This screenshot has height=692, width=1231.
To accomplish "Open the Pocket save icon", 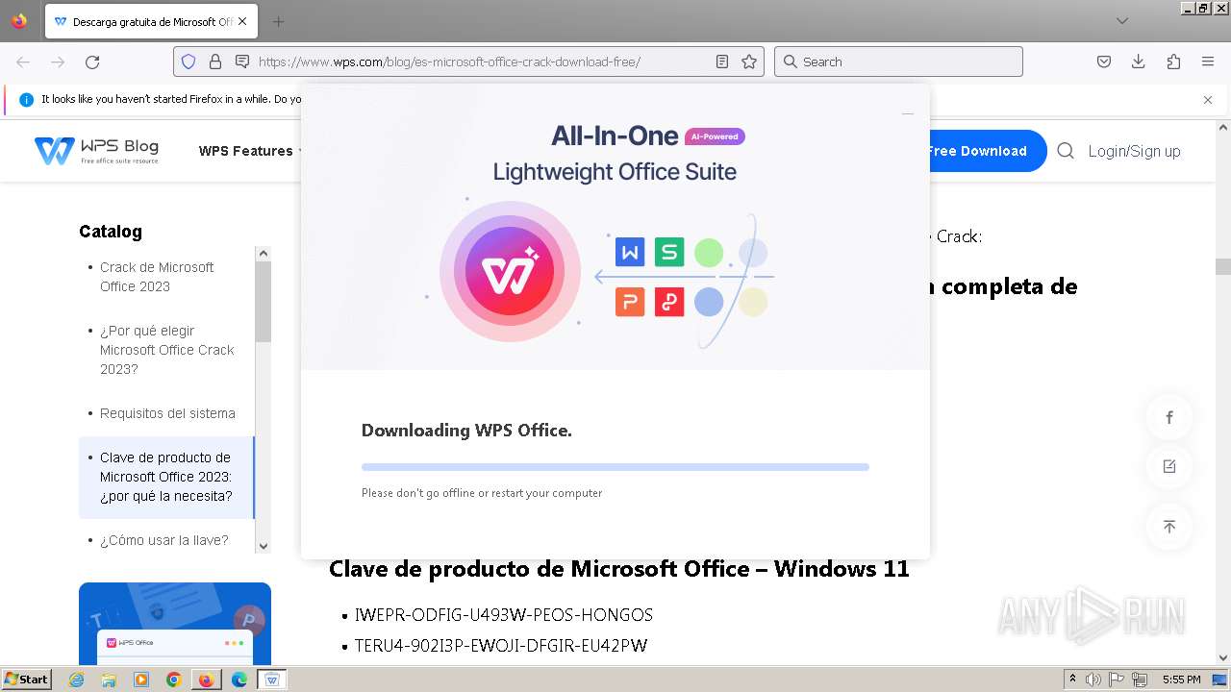I will tap(1104, 62).
